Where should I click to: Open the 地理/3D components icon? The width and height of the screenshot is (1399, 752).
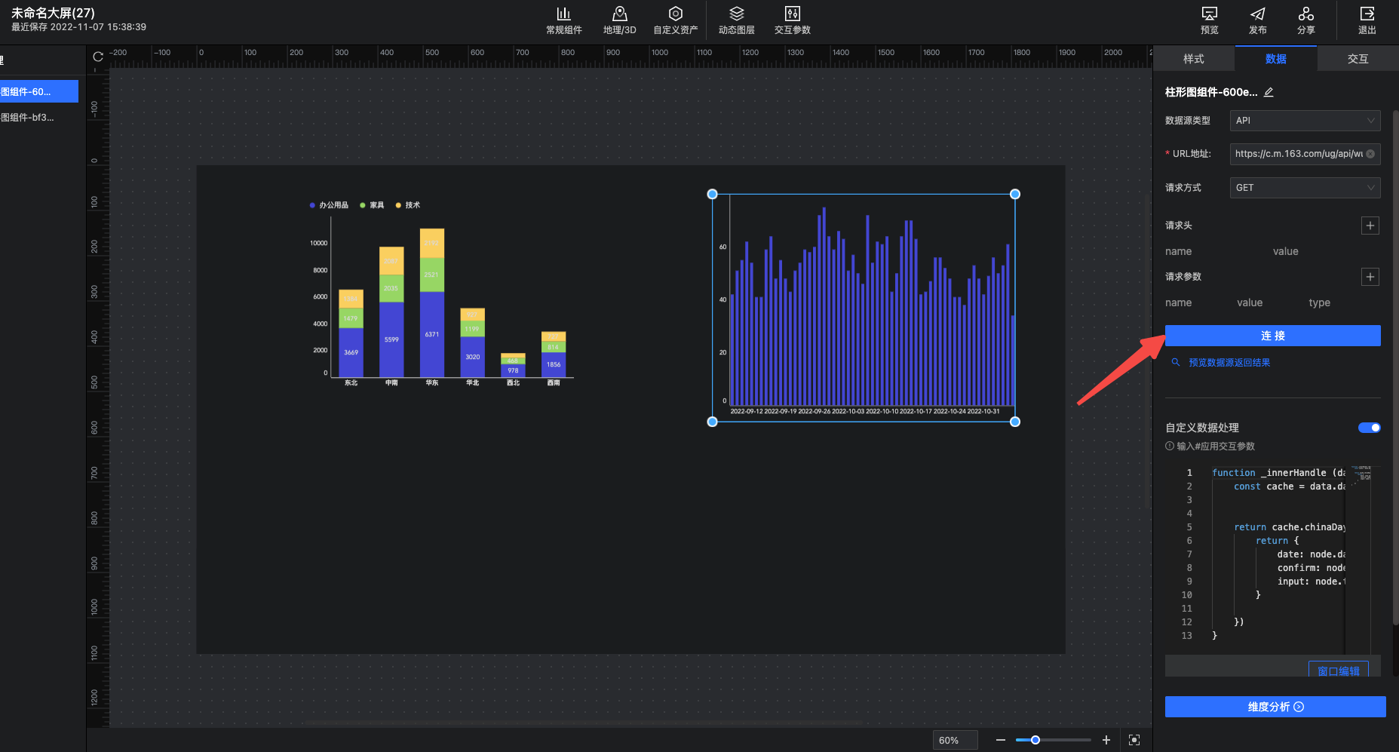coord(619,20)
